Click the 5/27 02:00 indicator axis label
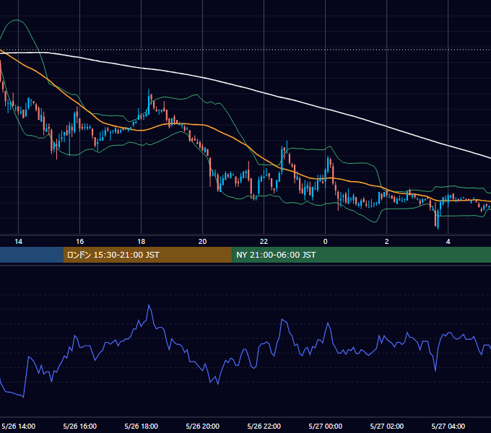The height and width of the screenshot is (433, 491). (x=387, y=426)
